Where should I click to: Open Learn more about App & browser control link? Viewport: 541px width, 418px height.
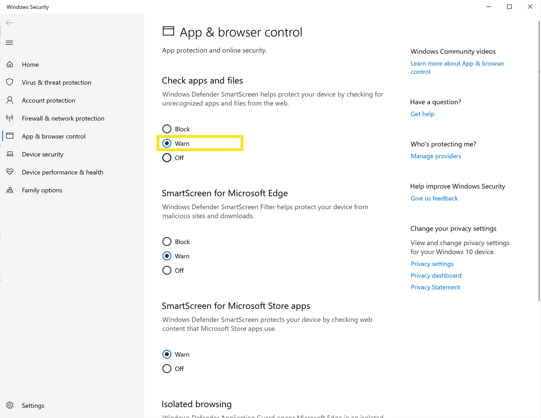(x=457, y=67)
